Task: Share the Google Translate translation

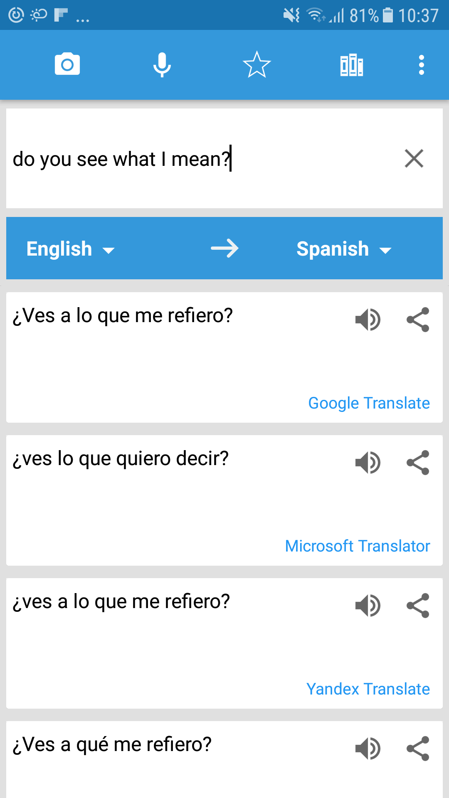Action: pos(418,319)
